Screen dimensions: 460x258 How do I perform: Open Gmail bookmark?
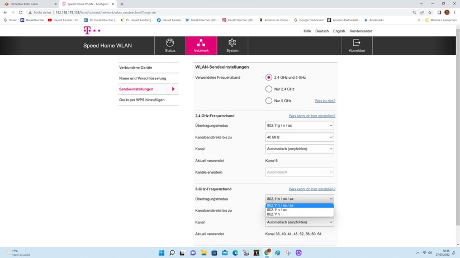tap(10, 20)
